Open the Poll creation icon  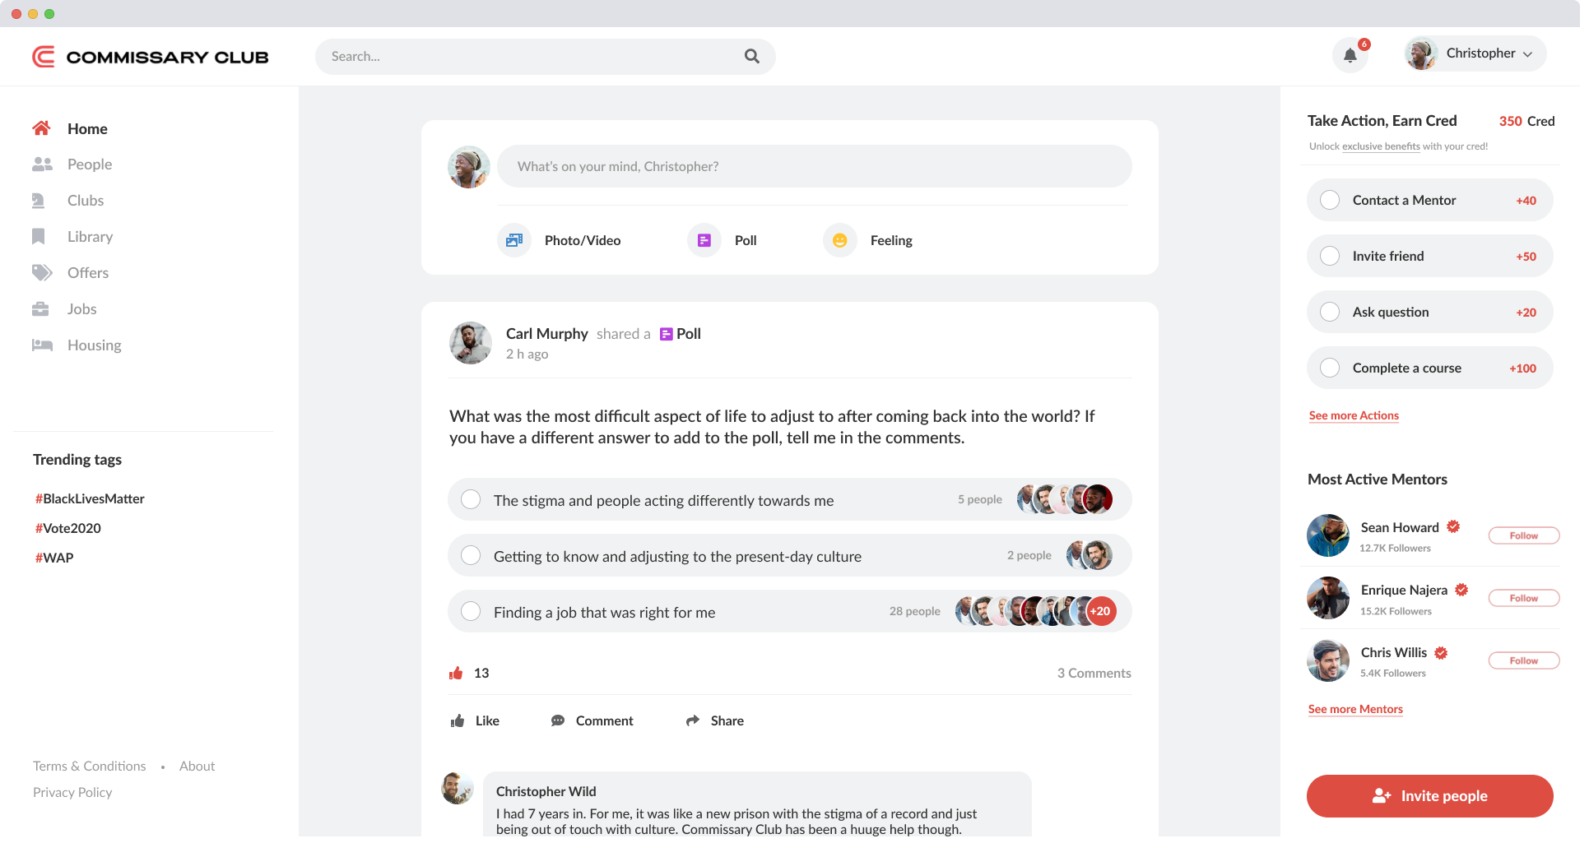pos(704,240)
